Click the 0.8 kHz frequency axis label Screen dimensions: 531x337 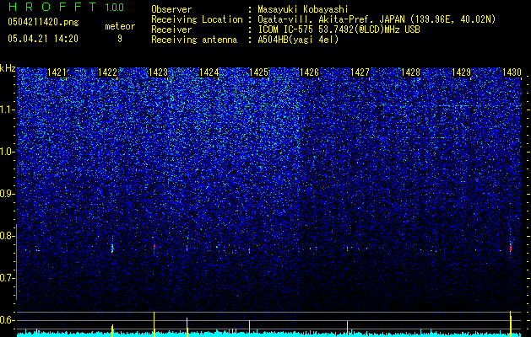(8, 236)
